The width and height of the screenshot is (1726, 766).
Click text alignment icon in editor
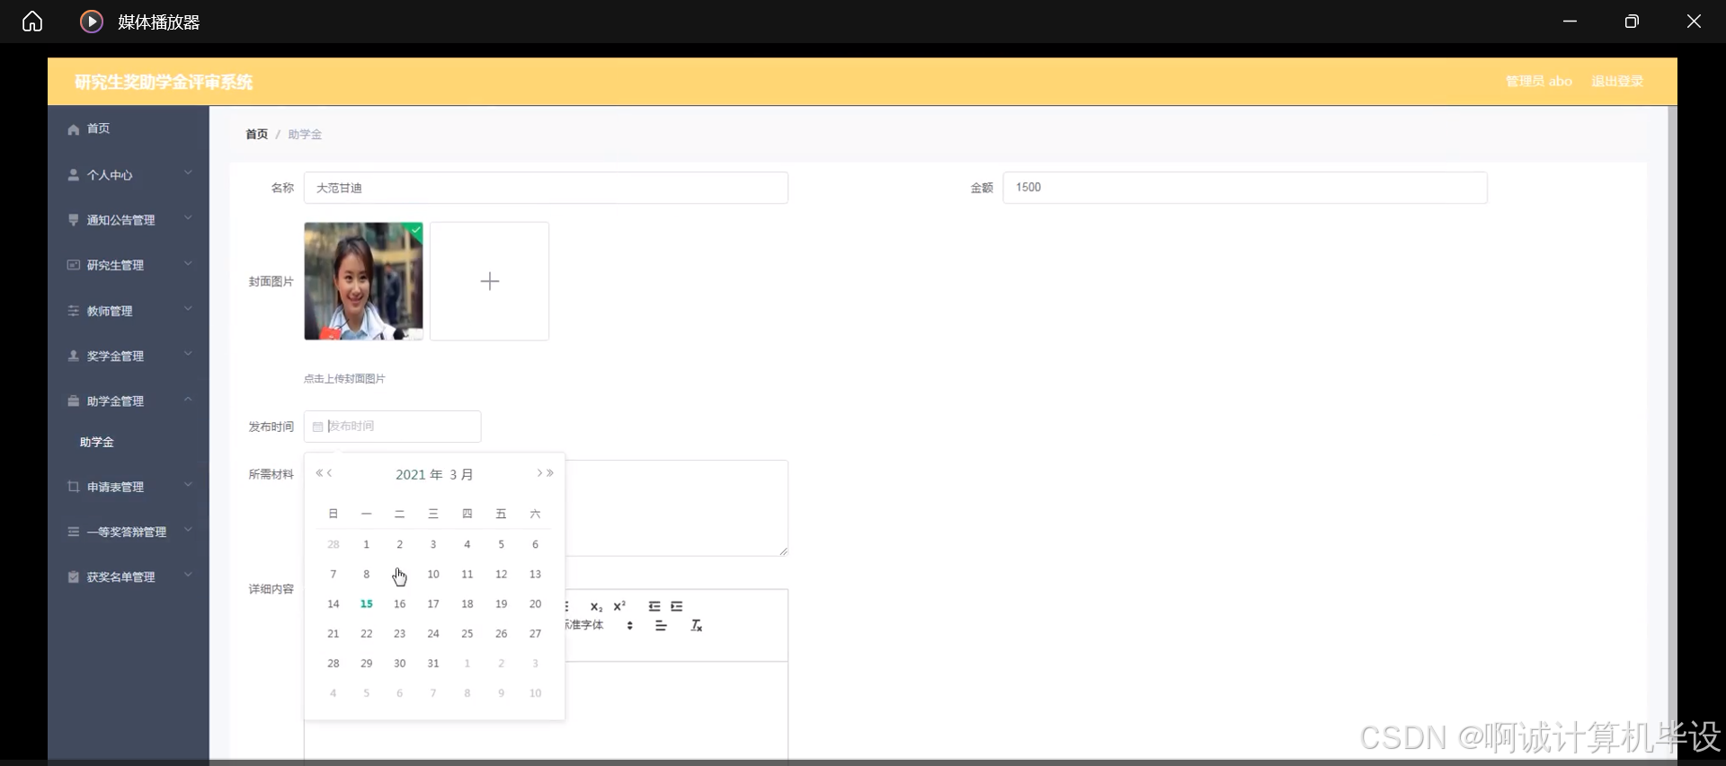[661, 626]
